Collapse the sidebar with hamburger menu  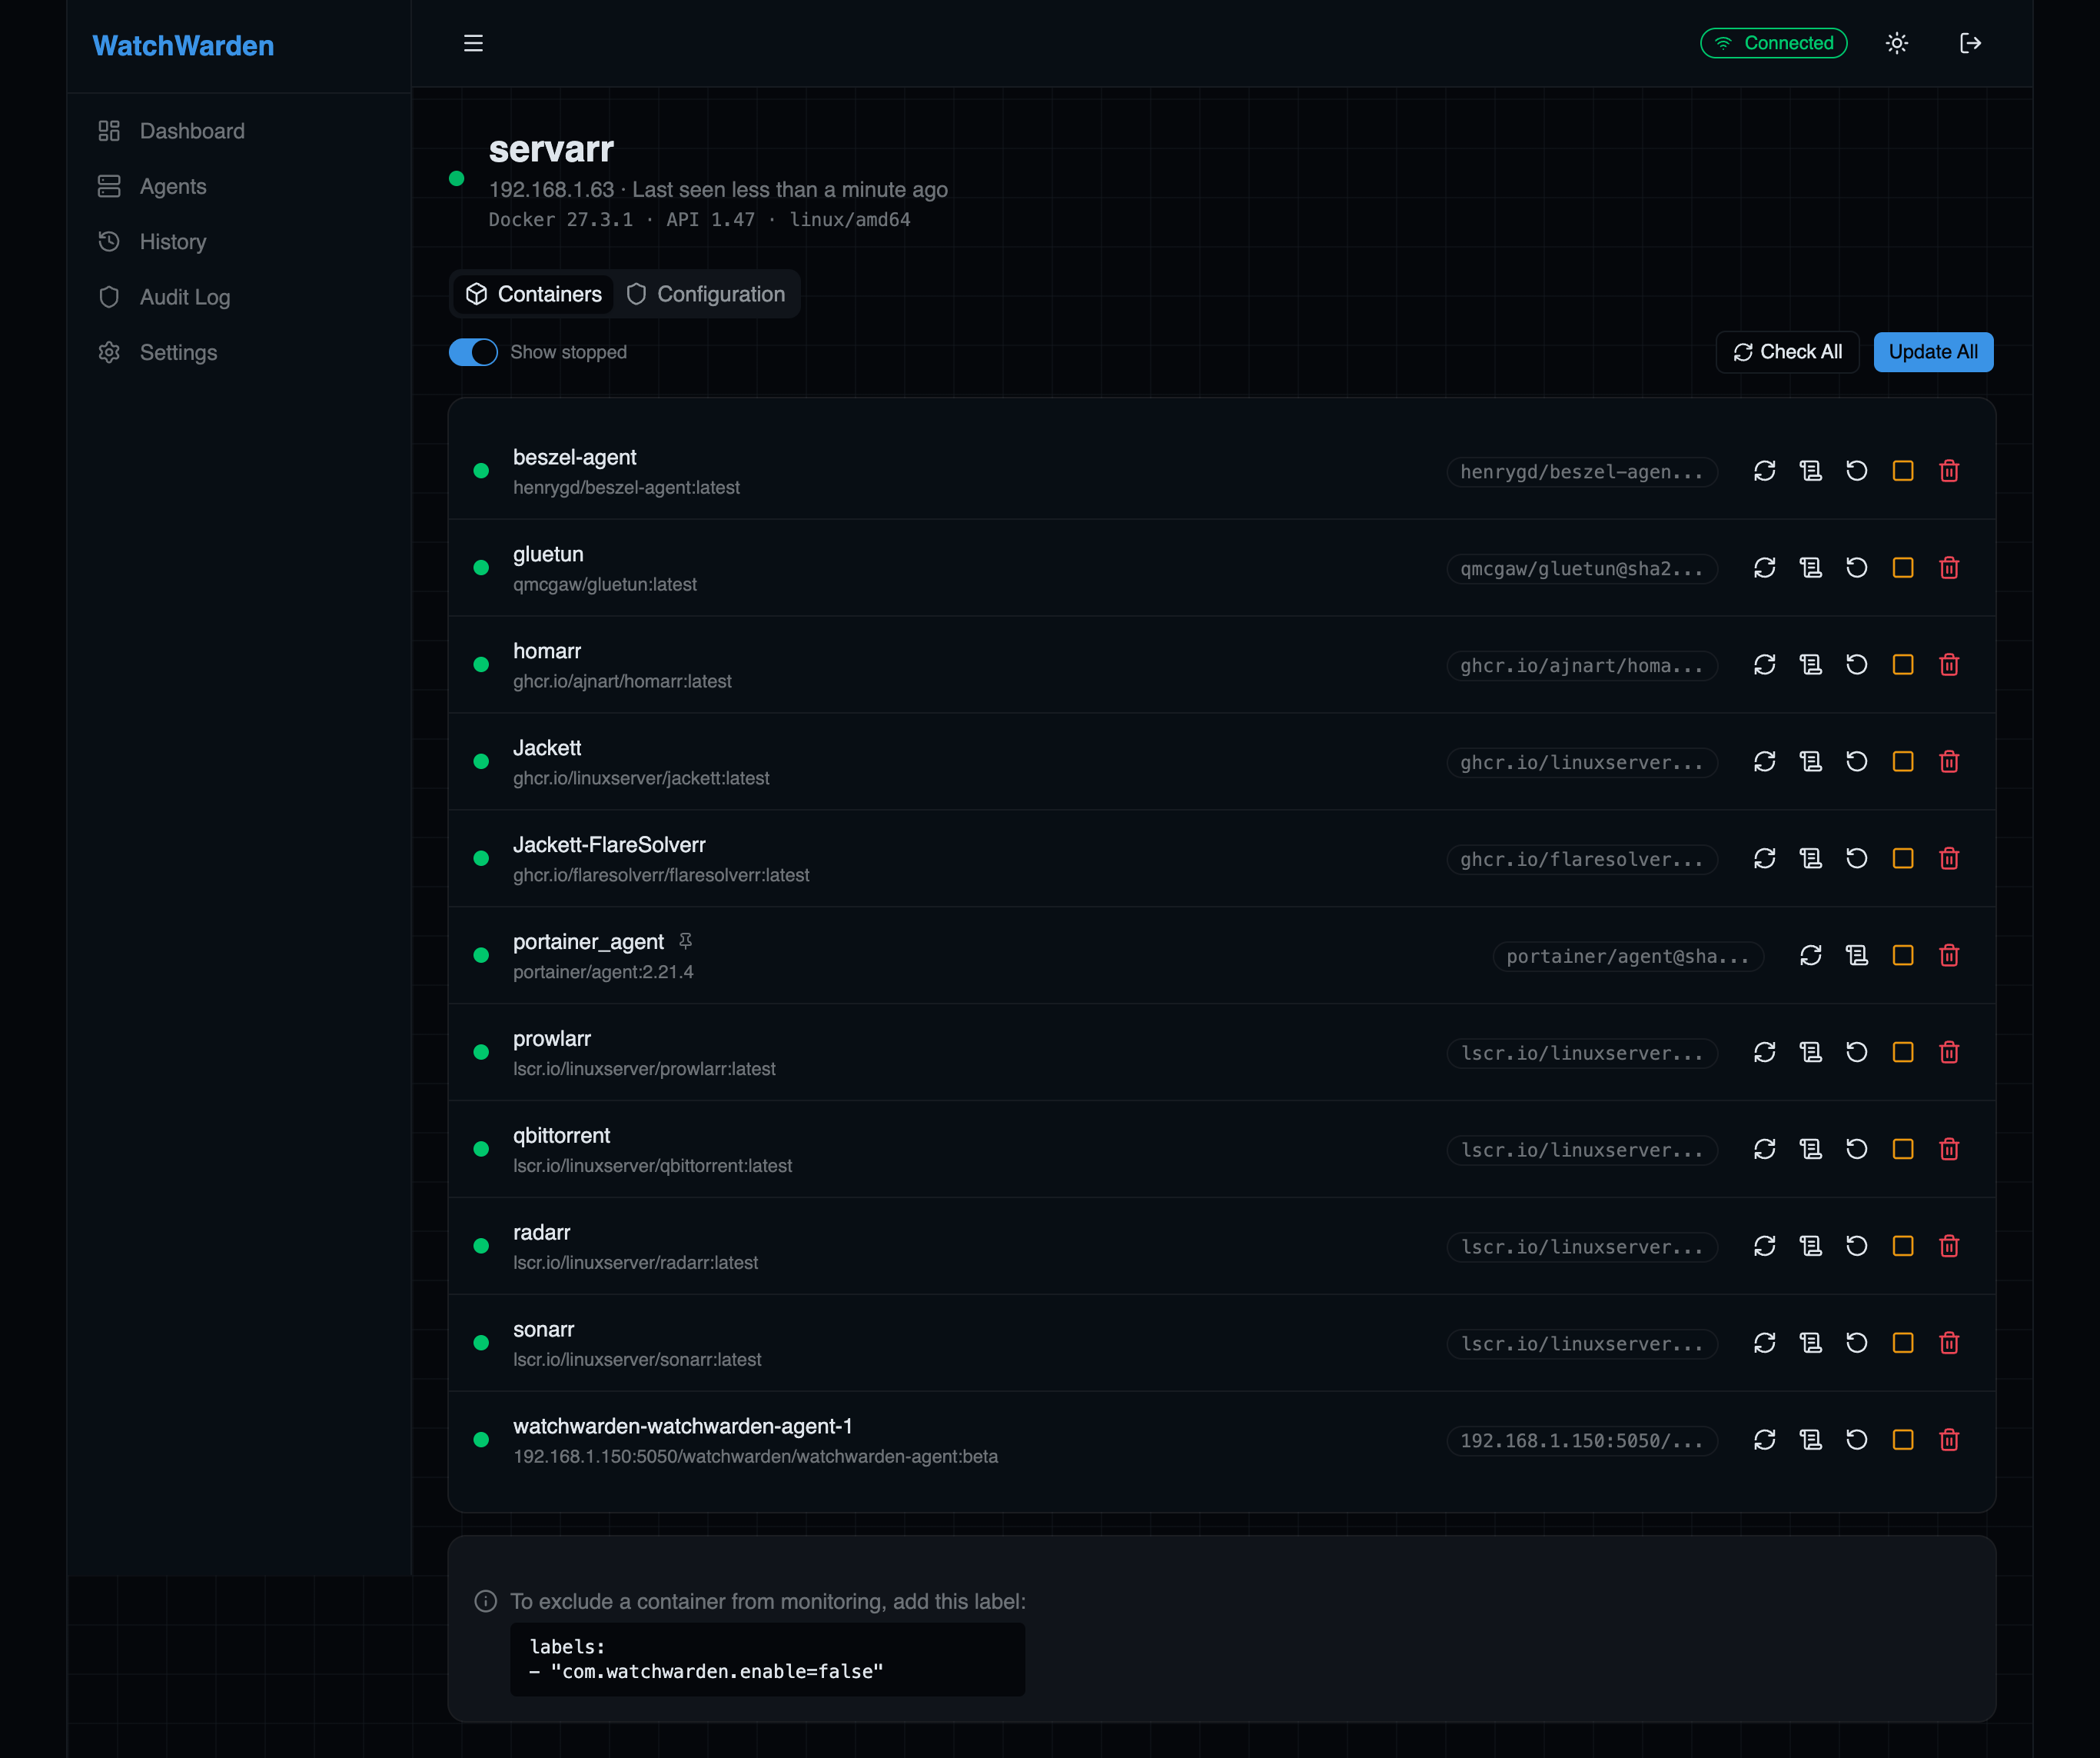tap(473, 43)
